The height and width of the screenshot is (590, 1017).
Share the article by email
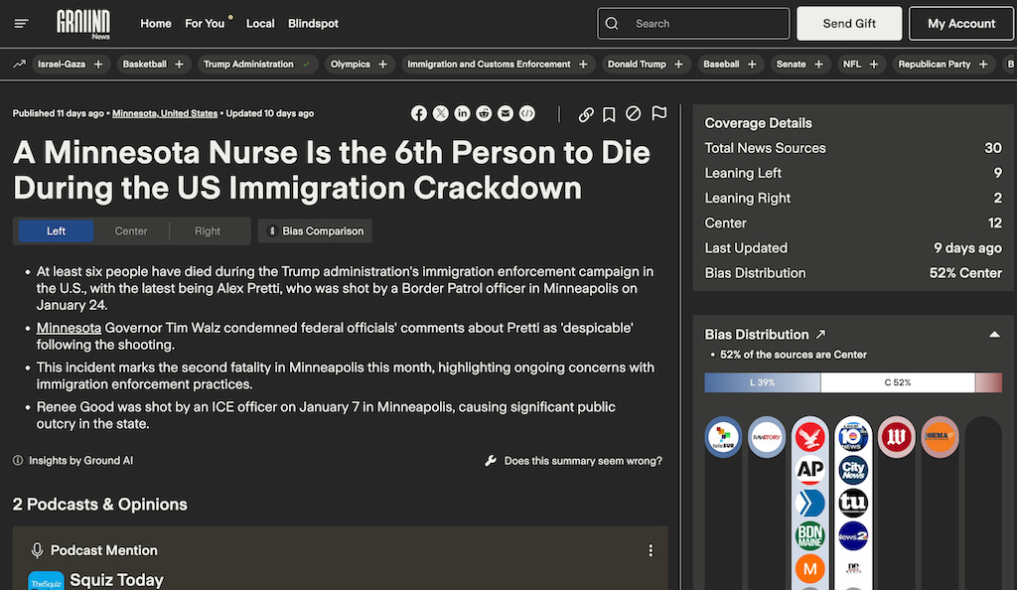[x=506, y=113]
